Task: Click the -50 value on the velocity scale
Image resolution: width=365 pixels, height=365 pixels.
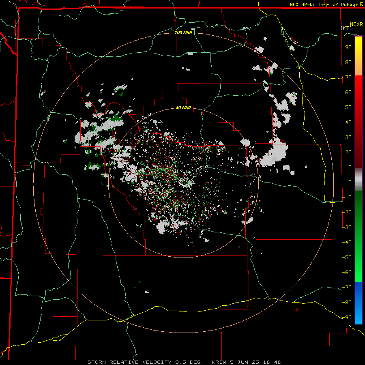Action: point(347,258)
